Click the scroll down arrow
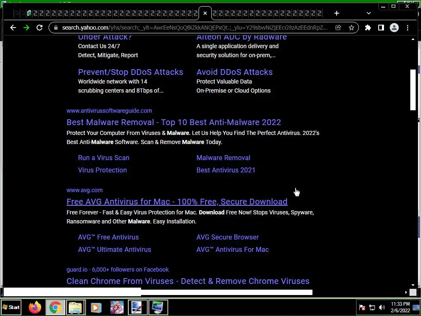 413,285
